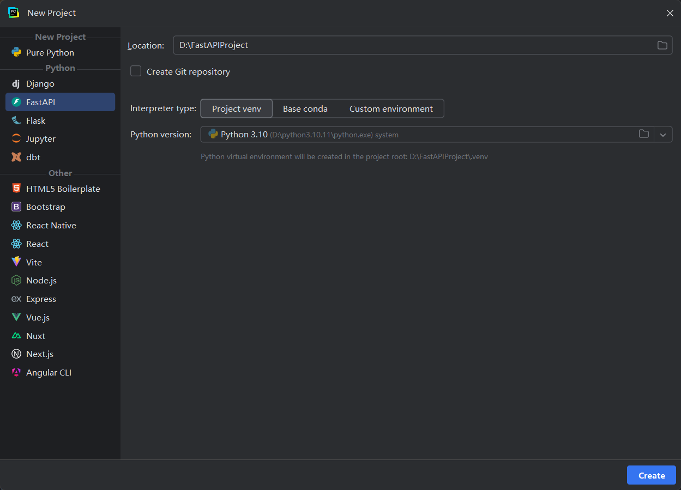Viewport: 681px width, 490px height.
Task: Click the Bootstrap B icon
Action: (16, 207)
